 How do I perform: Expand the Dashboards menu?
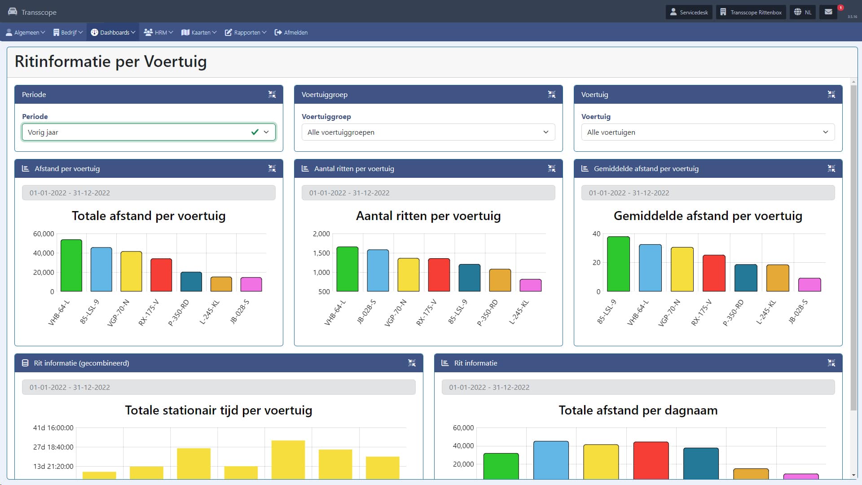pyautogui.click(x=113, y=32)
